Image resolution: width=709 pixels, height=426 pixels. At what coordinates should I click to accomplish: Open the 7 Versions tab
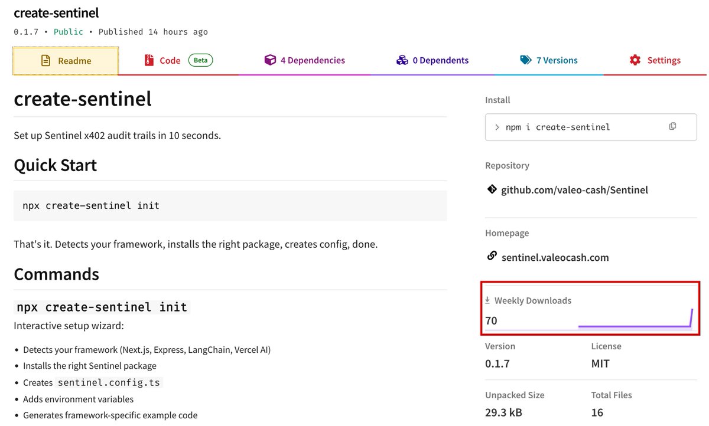point(549,60)
